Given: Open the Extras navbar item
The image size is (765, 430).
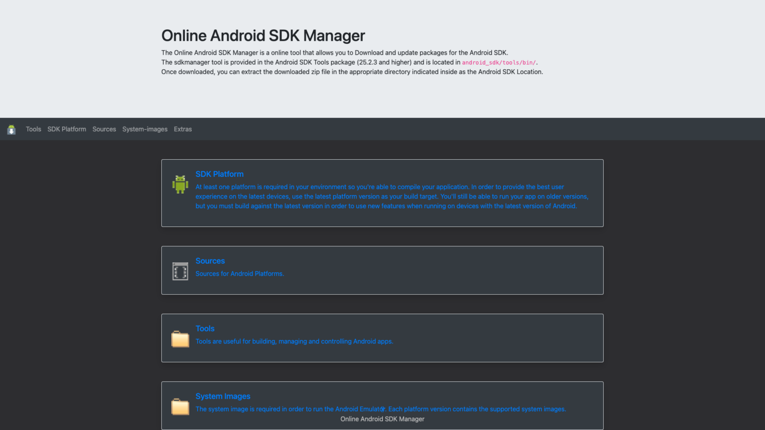Looking at the screenshot, I should 183,129.
